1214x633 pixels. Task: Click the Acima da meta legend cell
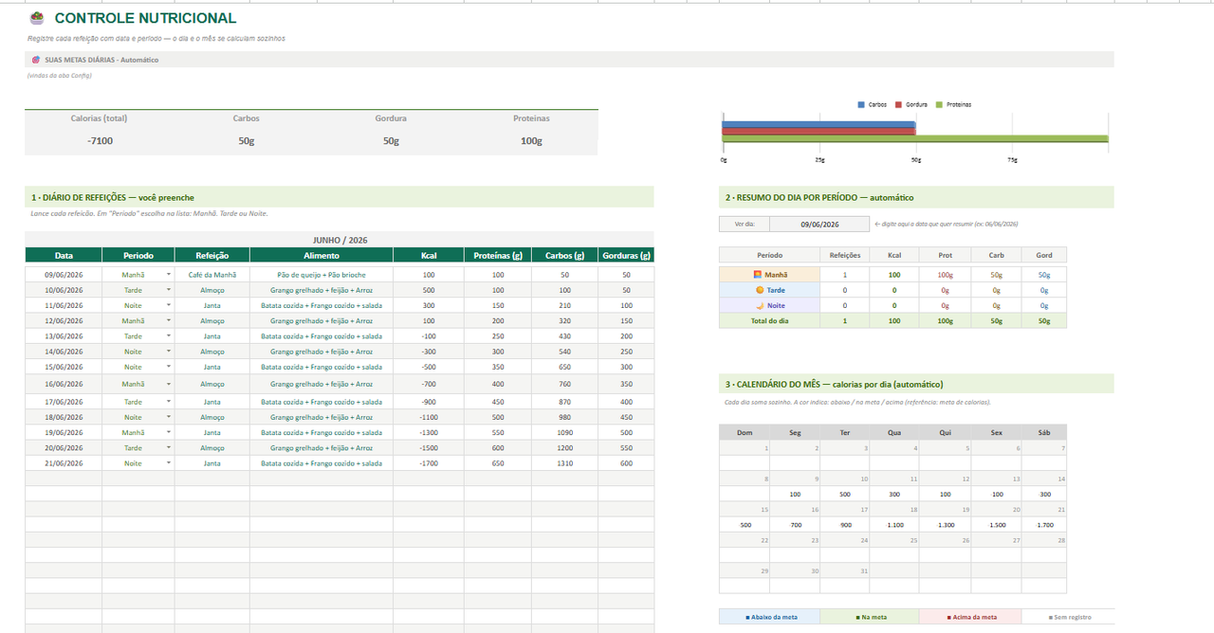click(x=971, y=617)
